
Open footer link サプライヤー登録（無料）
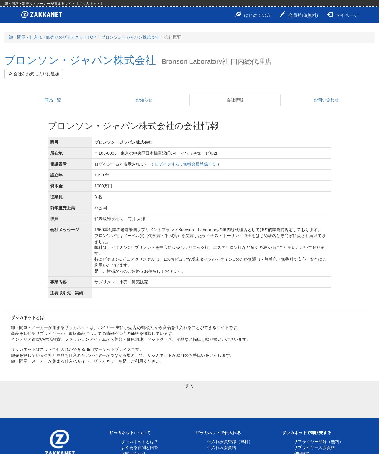(318, 442)
